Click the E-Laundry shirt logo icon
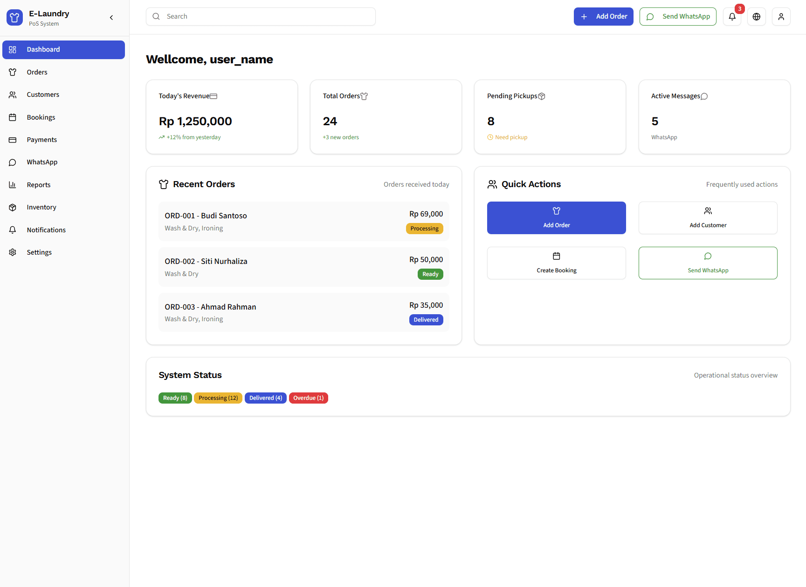 tap(14, 18)
